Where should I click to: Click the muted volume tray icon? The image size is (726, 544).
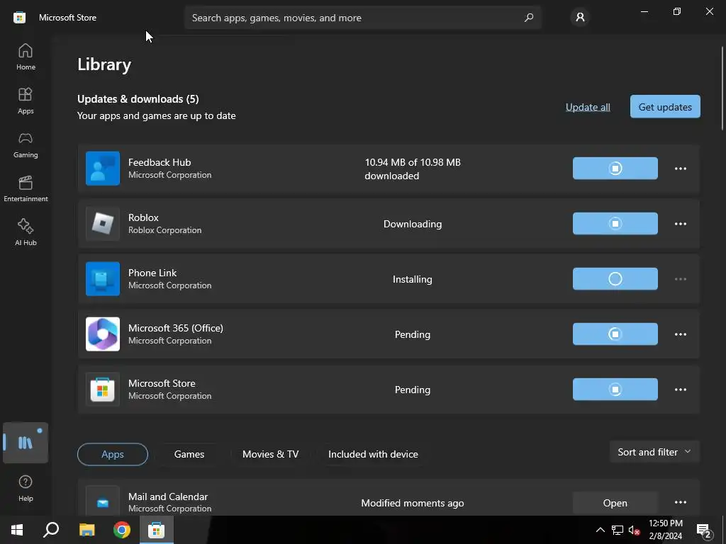coord(634,530)
